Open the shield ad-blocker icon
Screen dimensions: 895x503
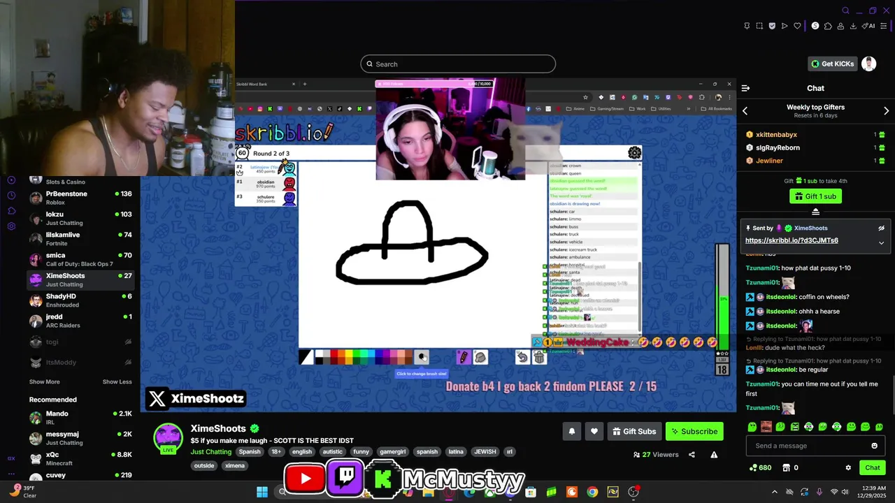point(772,26)
